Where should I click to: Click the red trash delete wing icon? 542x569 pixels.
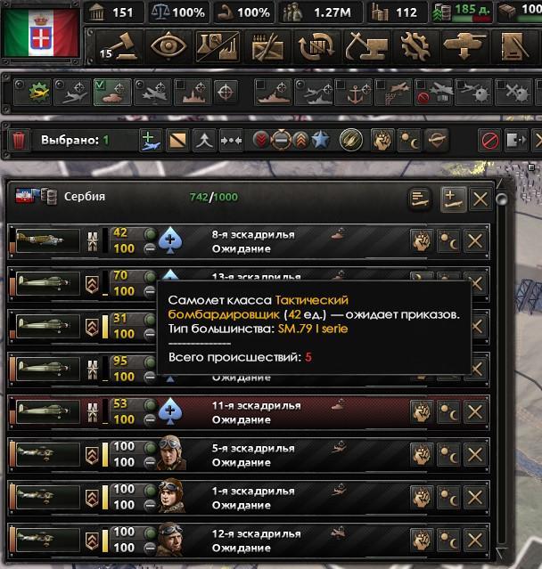(19, 140)
